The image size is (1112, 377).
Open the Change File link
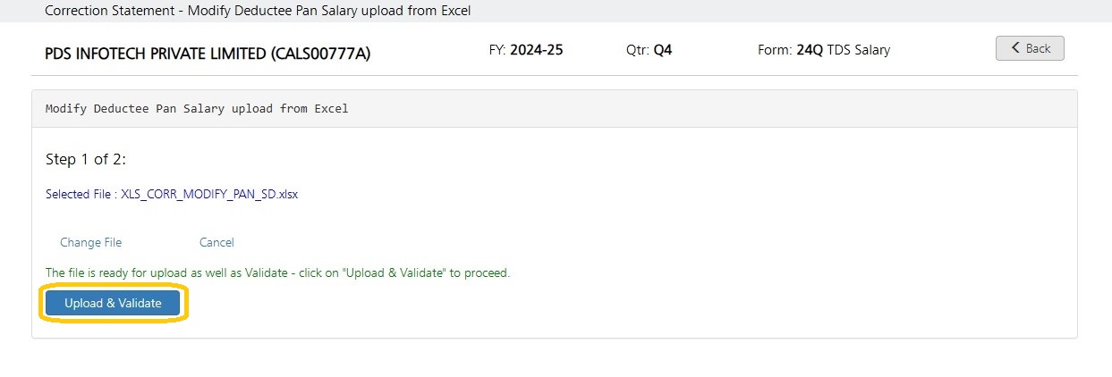90,242
